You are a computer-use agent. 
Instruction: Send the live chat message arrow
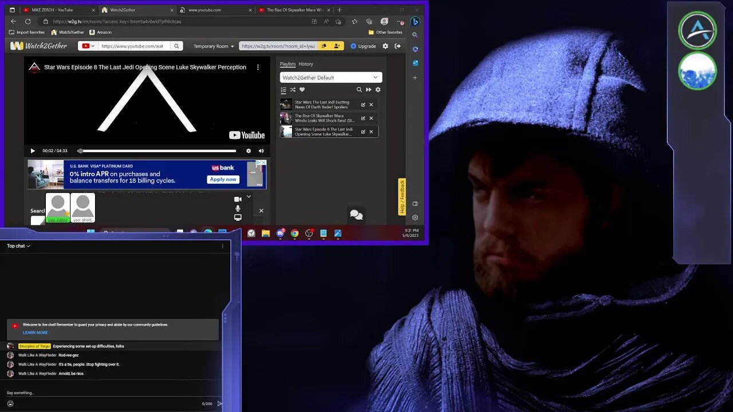click(x=219, y=403)
